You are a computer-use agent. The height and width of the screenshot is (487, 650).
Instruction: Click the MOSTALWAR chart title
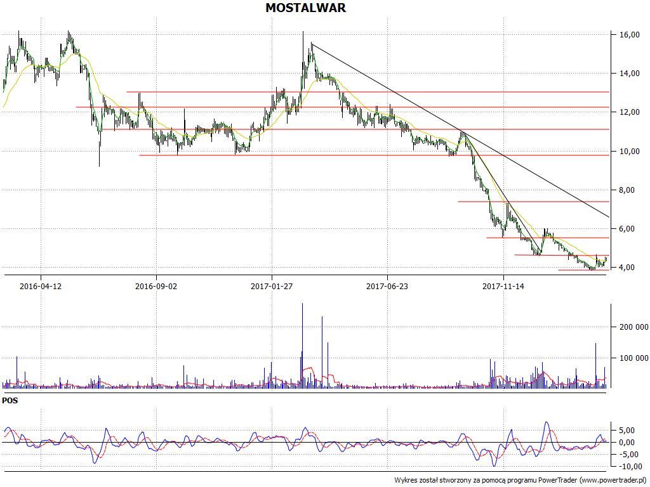tap(305, 8)
